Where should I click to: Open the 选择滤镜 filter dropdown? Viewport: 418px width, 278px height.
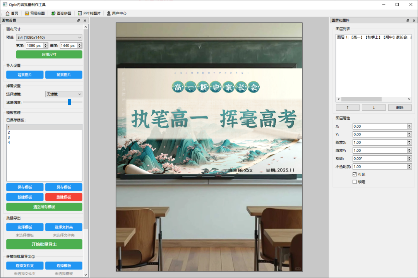pyautogui.click(x=63, y=94)
